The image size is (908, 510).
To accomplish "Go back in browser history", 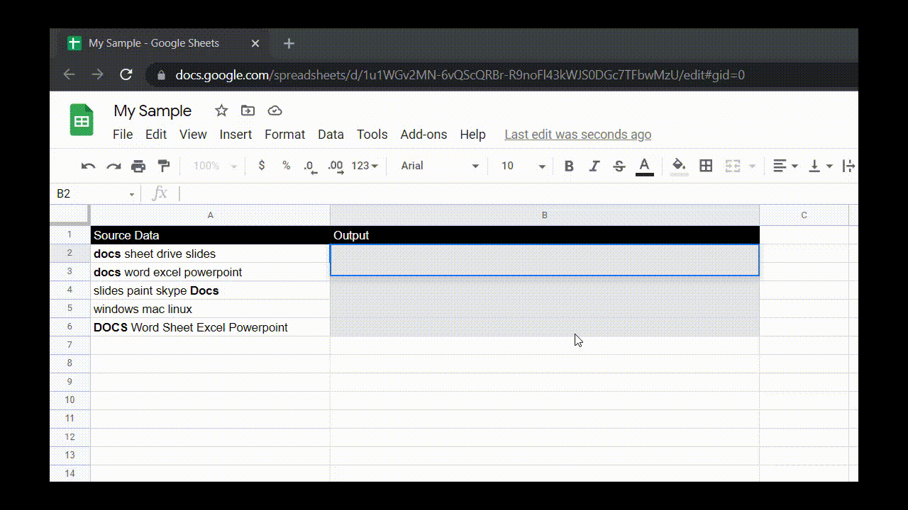I will point(69,74).
